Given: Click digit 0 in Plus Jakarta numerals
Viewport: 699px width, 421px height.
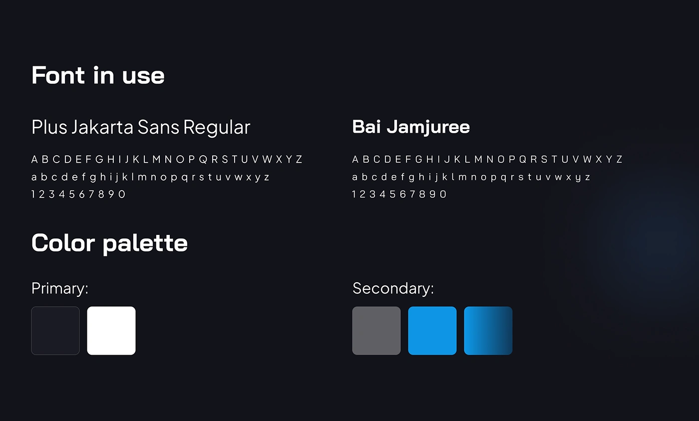Looking at the screenshot, I should 122,194.
